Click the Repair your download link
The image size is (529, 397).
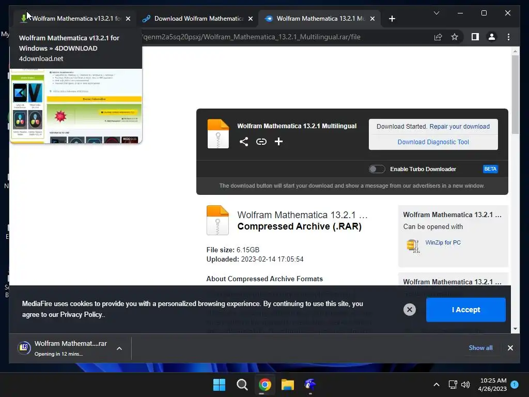(459, 127)
